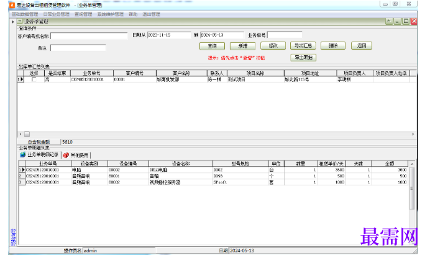Click 租赁单价/天 column header
This screenshot has height=256, width=430.
331,164
